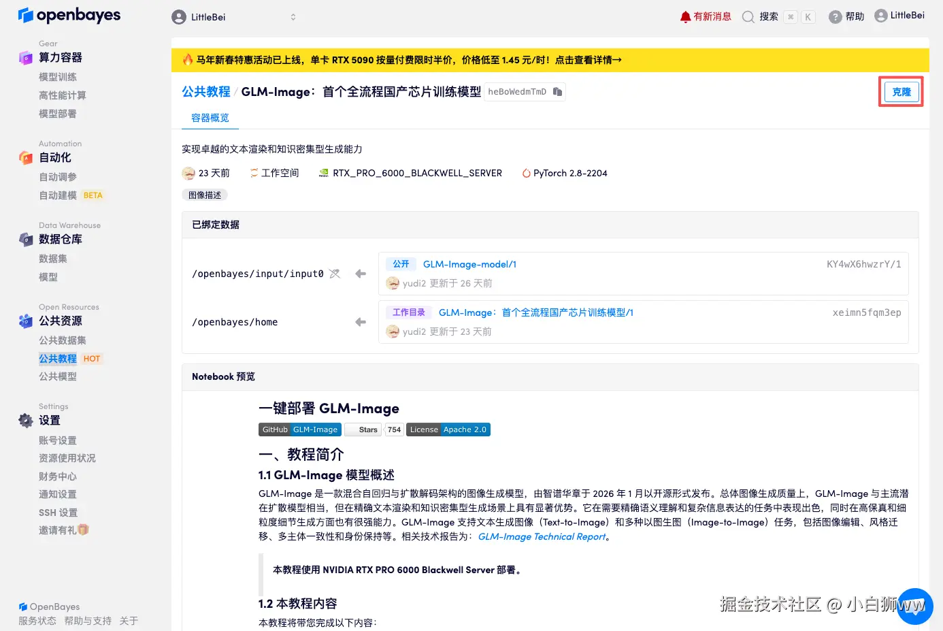Switch to 容器概览 tab

click(210, 118)
